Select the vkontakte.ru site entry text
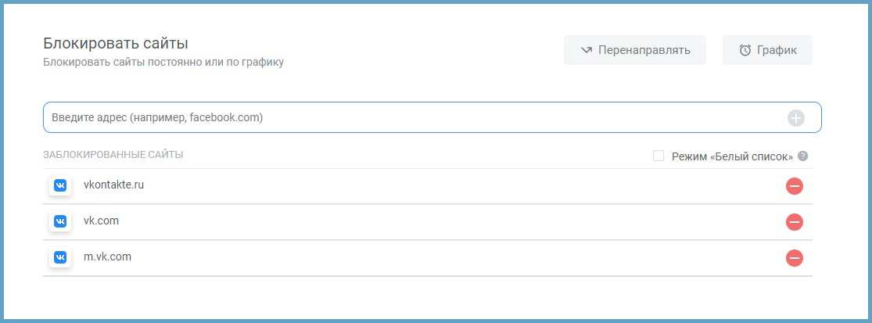Image resolution: width=872 pixels, height=323 pixels. pos(113,185)
